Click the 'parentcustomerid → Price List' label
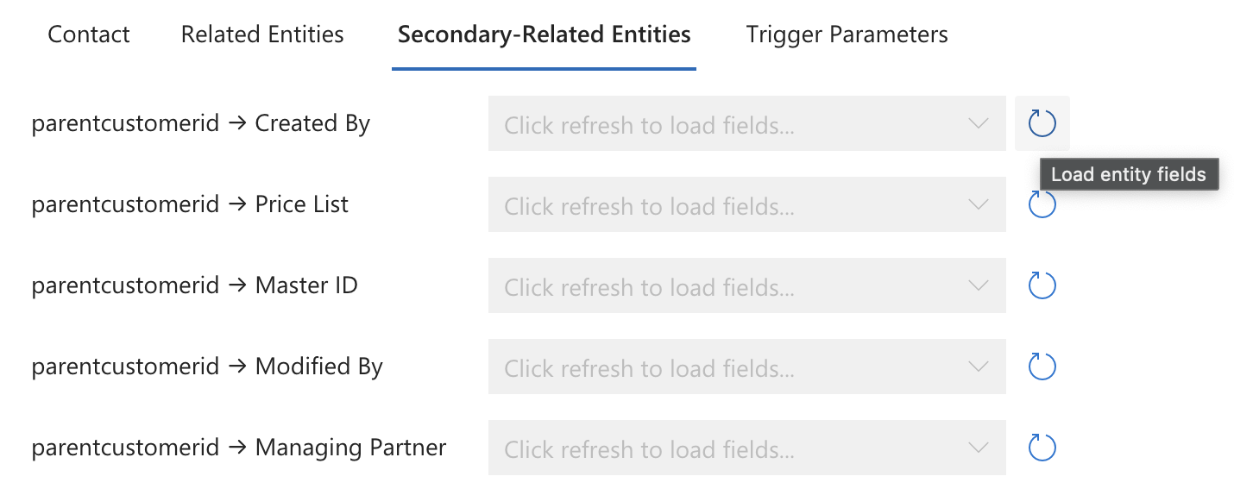The height and width of the screenshot is (495, 1234). 190,204
